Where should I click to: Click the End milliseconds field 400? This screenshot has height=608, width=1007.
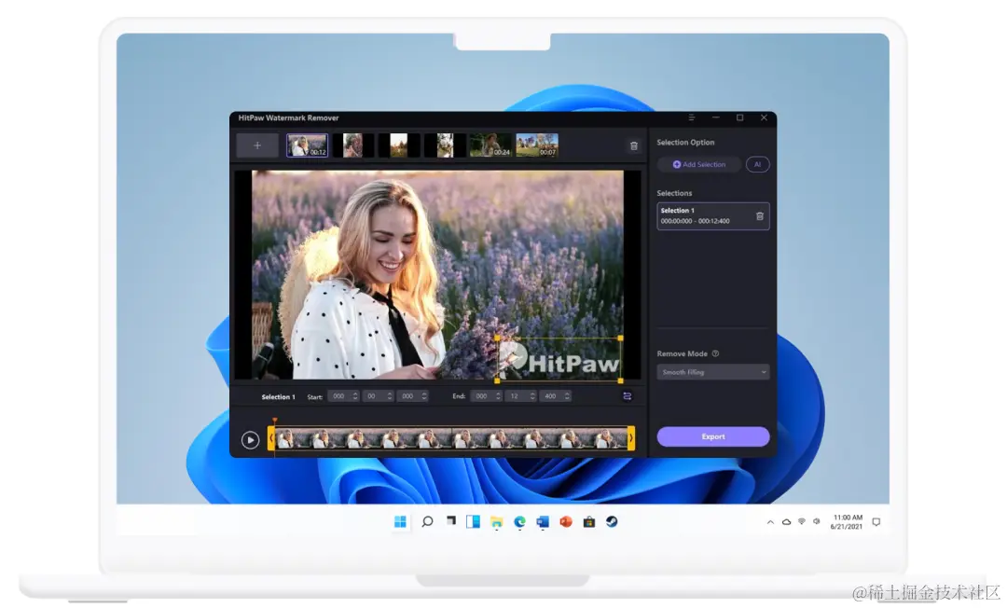556,396
